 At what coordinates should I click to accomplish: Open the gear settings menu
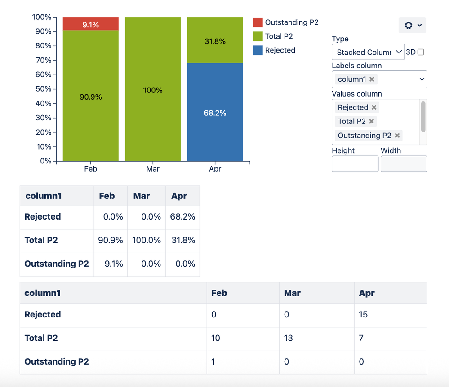pos(412,25)
